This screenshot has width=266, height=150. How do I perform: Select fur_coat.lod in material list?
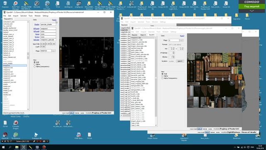point(7,26)
